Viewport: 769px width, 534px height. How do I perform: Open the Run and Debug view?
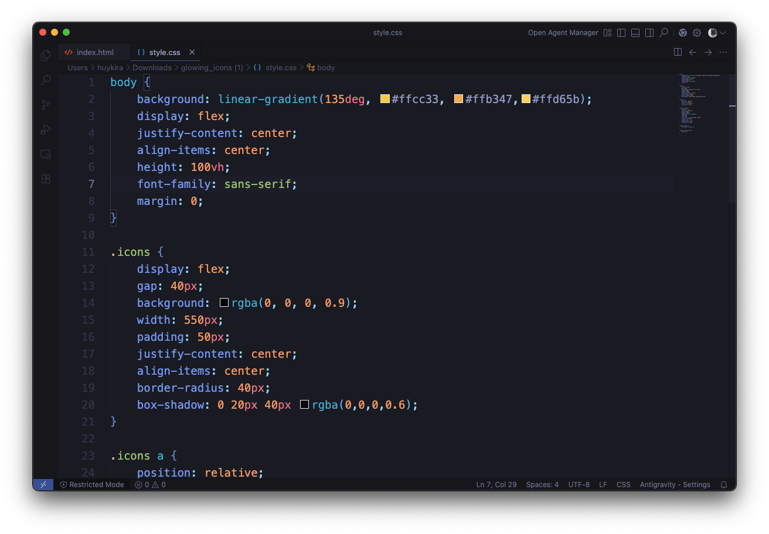(x=46, y=129)
